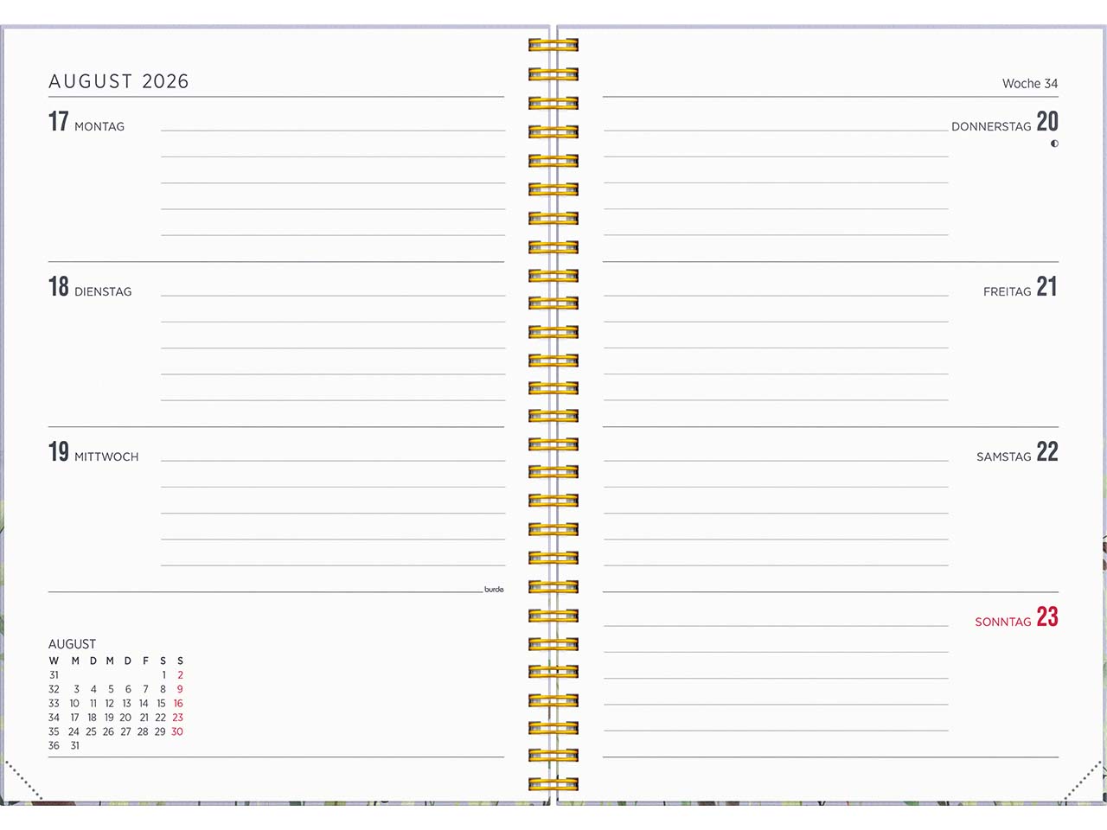Click week number 34 in mini calendar

pyautogui.click(x=54, y=718)
